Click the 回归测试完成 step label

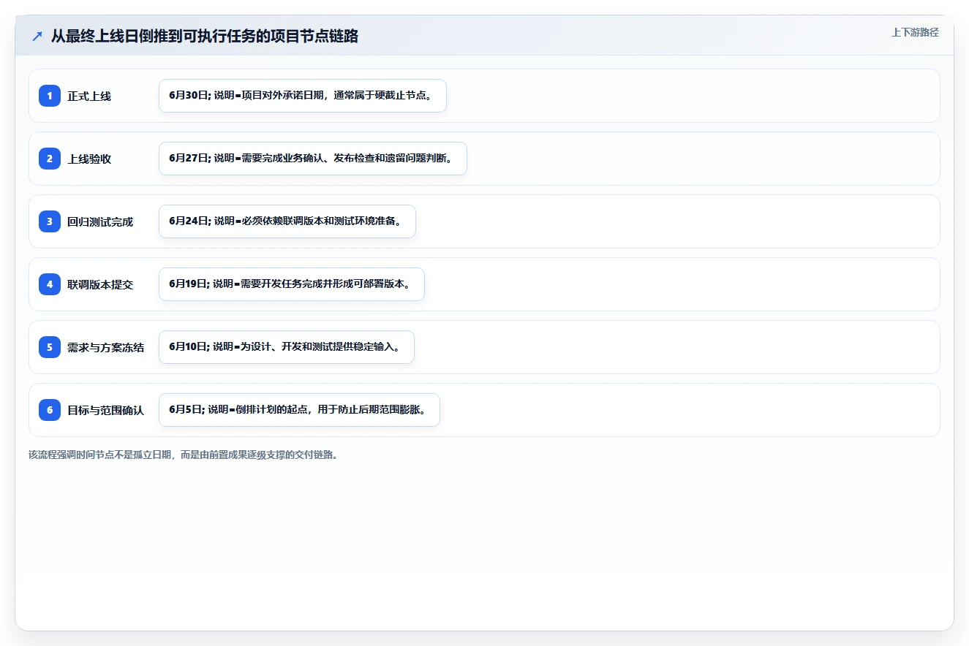point(100,221)
